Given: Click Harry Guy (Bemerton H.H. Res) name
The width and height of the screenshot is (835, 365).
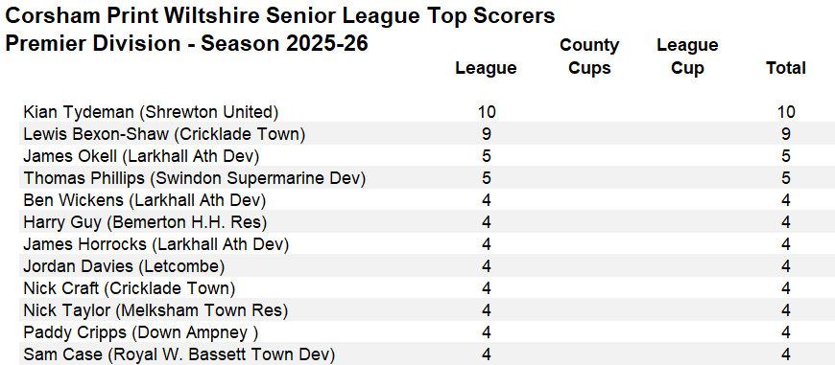Looking at the screenshot, I should pos(145,222).
